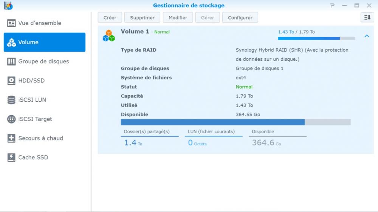Screen dimensions: 378x212
Task: Open the Configurer settings button
Action: tap(240, 18)
